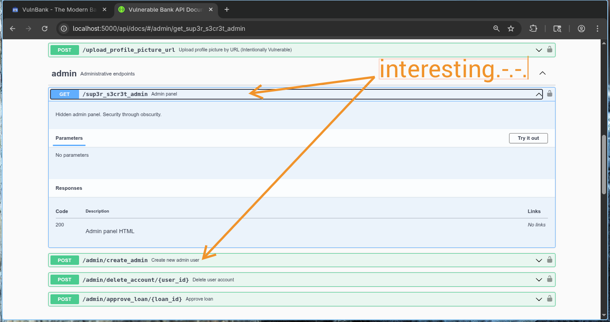
Task: Click the tab search icon in toolbar
Action: tap(557, 29)
